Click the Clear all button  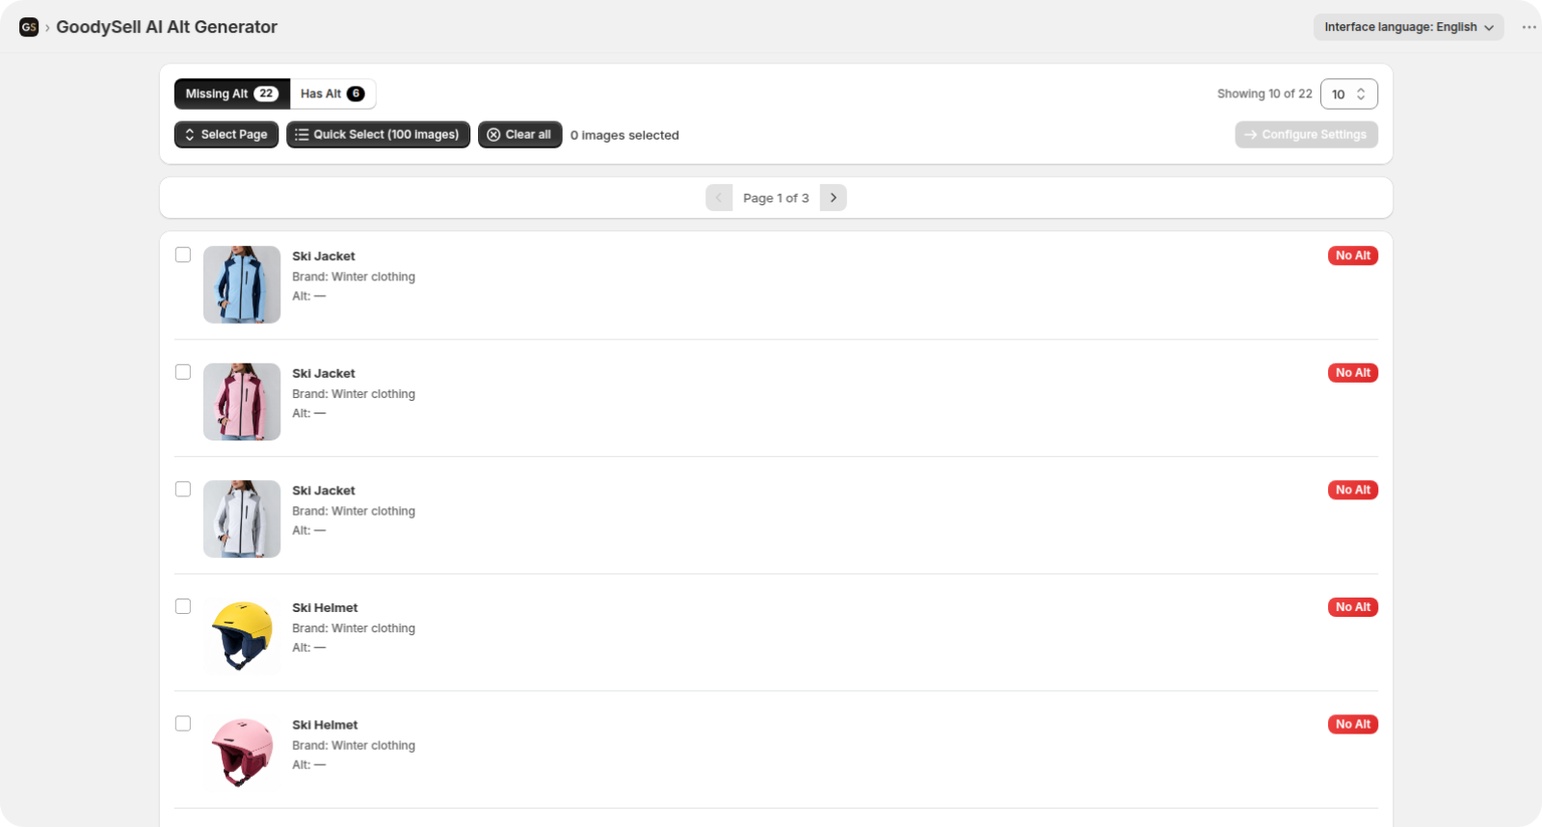(519, 135)
